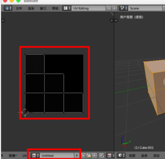This screenshot has width=165, height=159.
Task: Click the (1) Cube.001 object label
Action: (144, 148)
